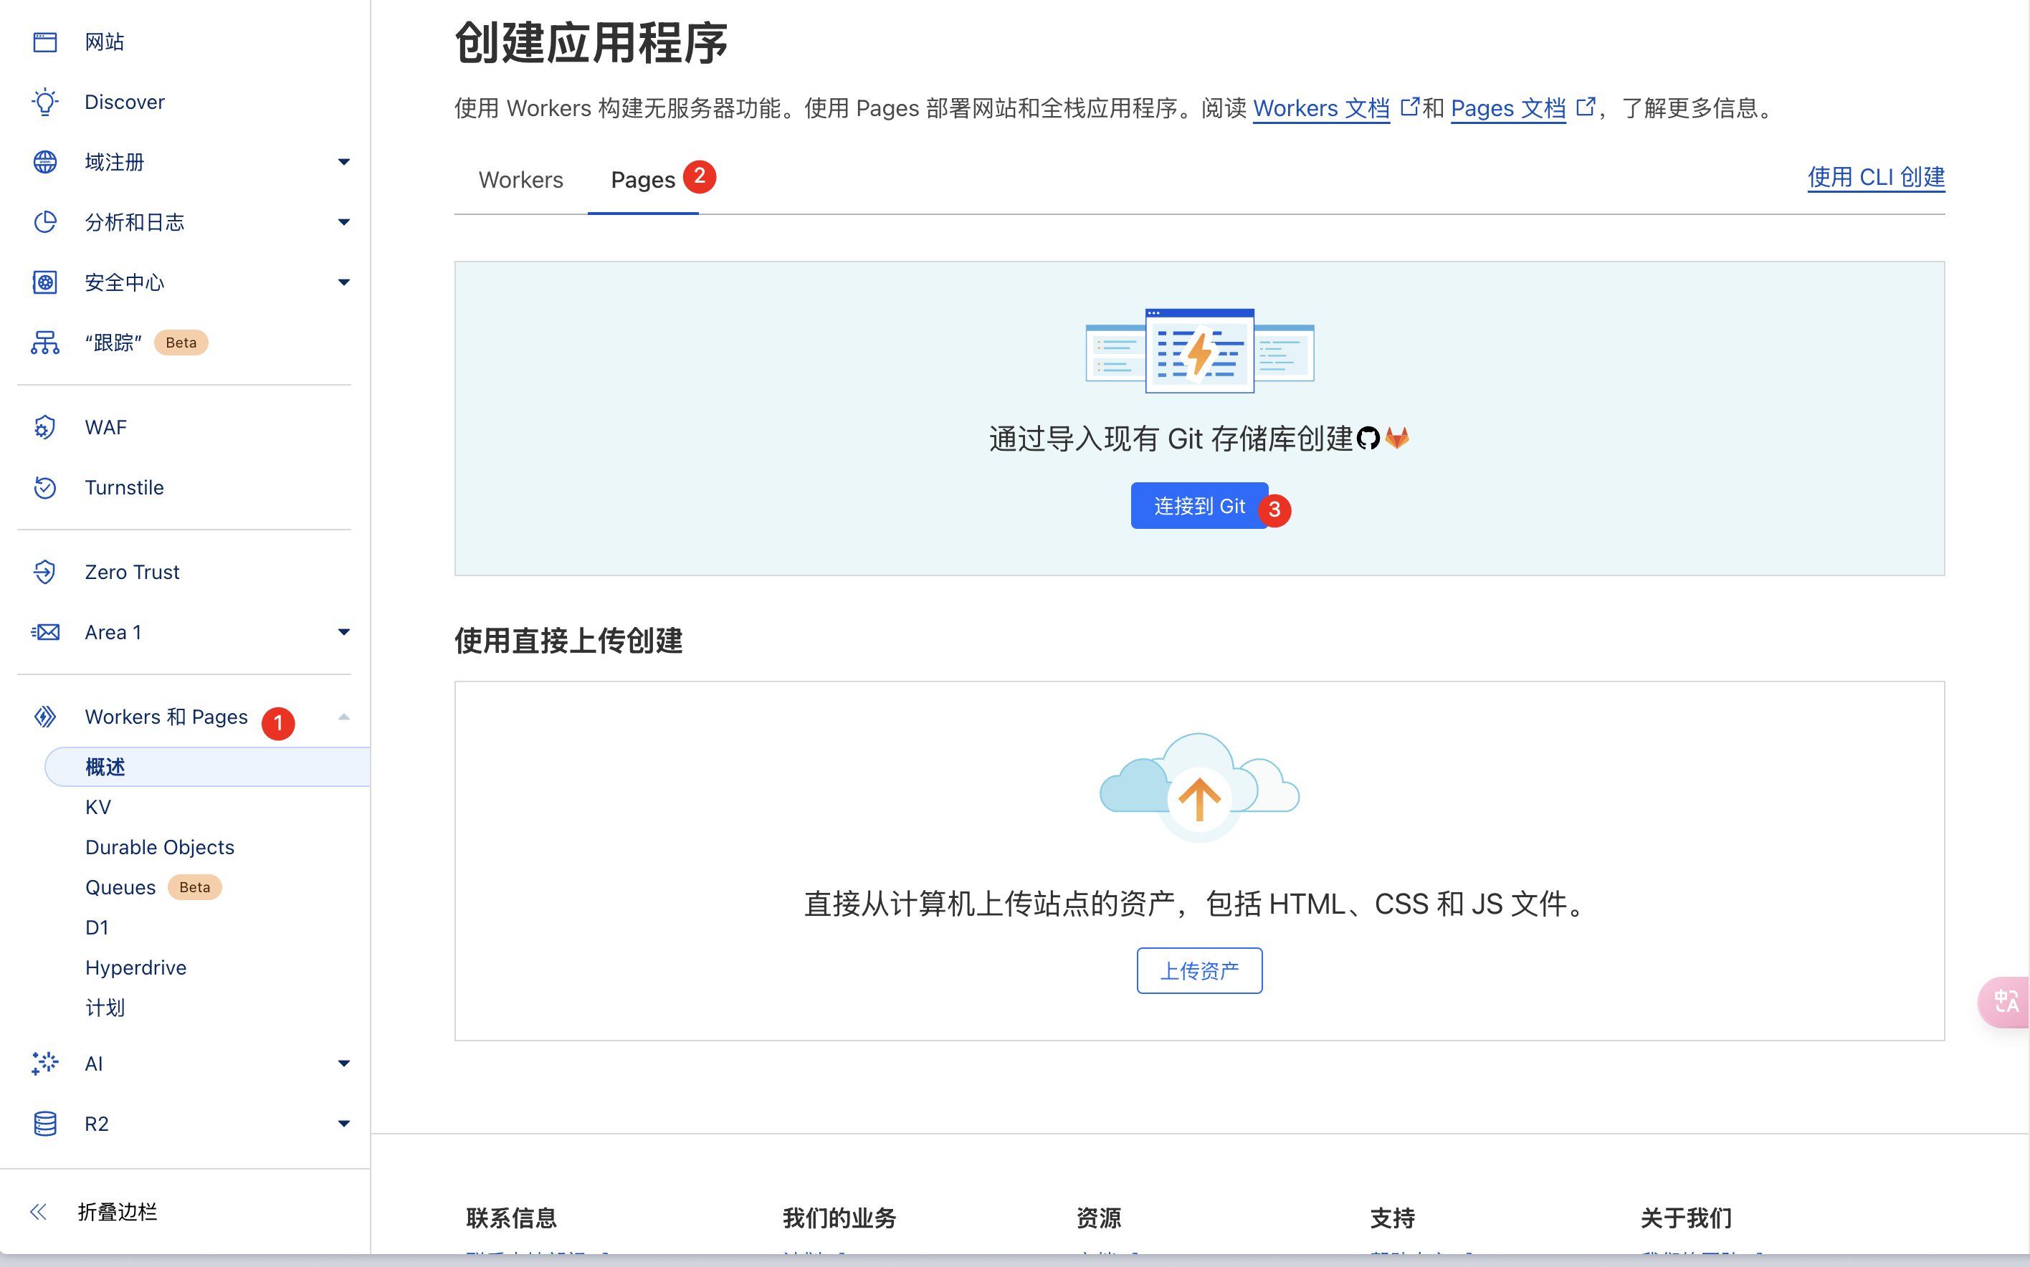This screenshot has height=1267, width=2030.
Task: Expand the 分析和日志 menu arrow
Action: (x=343, y=223)
